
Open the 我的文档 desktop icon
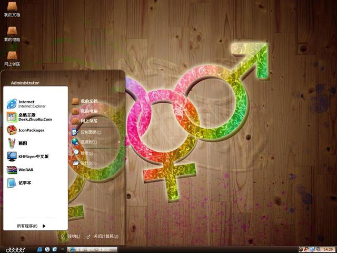pos(12,9)
